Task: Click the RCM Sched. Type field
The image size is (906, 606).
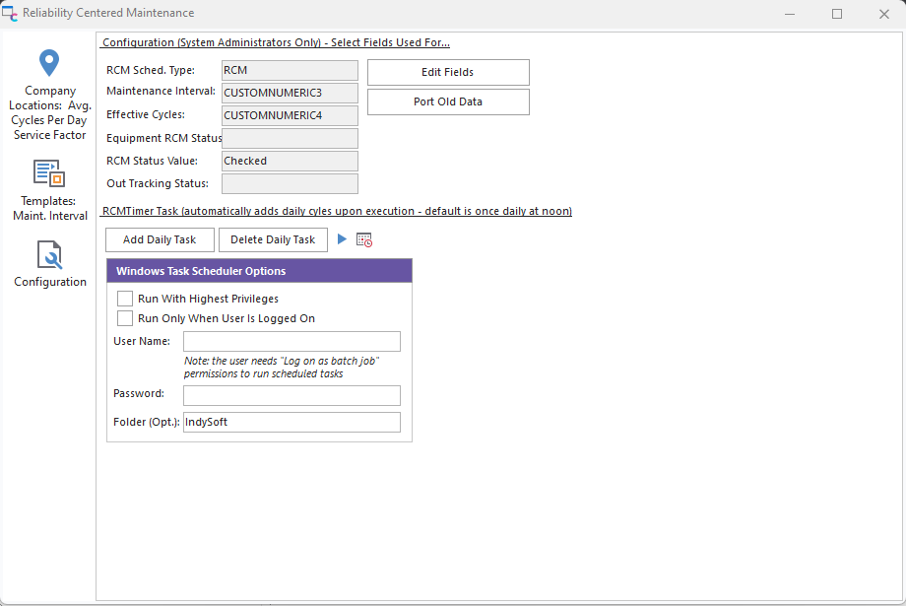Action: pyautogui.click(x=290, y=70)
